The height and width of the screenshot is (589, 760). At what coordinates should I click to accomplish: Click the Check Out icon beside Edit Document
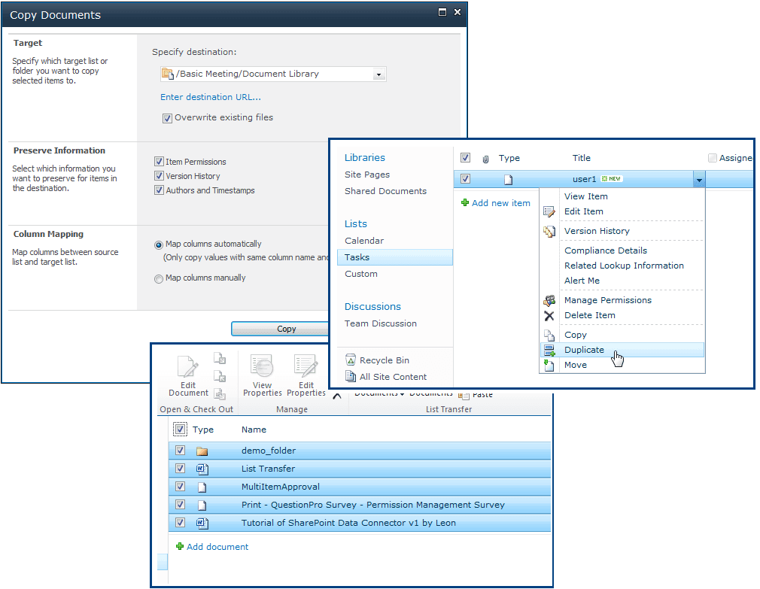(x=220, y=358)
